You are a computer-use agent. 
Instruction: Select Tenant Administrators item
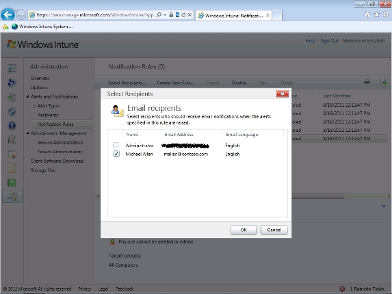60,152
